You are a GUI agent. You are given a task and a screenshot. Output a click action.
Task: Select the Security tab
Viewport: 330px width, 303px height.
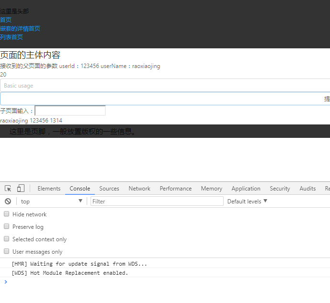click(280, 189)
